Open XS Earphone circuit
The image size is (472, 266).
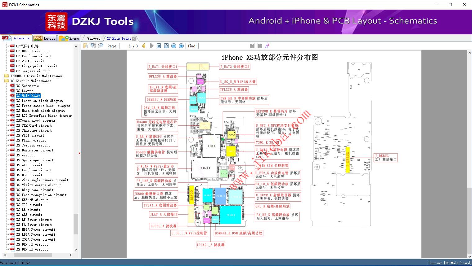[34, 170]
